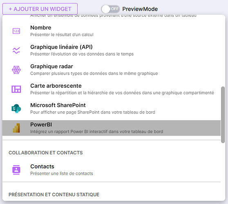228x204 pixels.
Task: Choose the highlighted PowerBI widget title
Action: 41,124
